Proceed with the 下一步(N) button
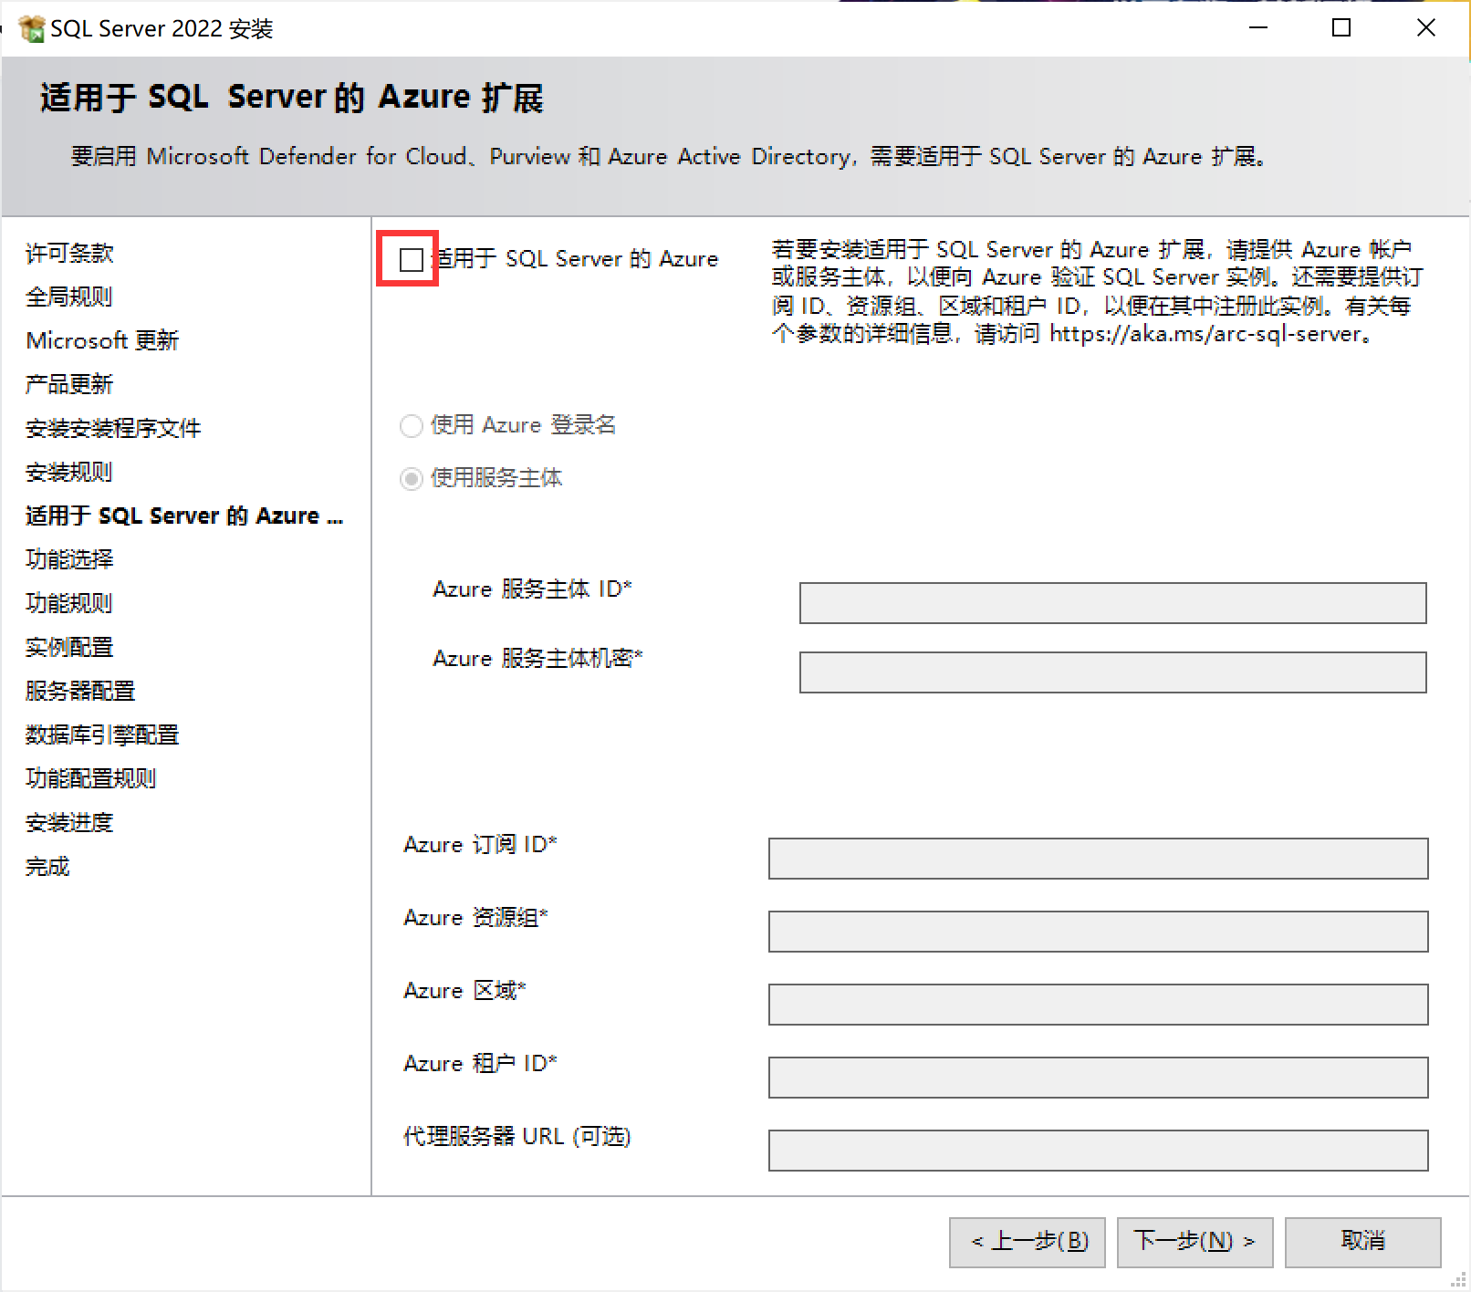 click(x=1195, y=1242)
